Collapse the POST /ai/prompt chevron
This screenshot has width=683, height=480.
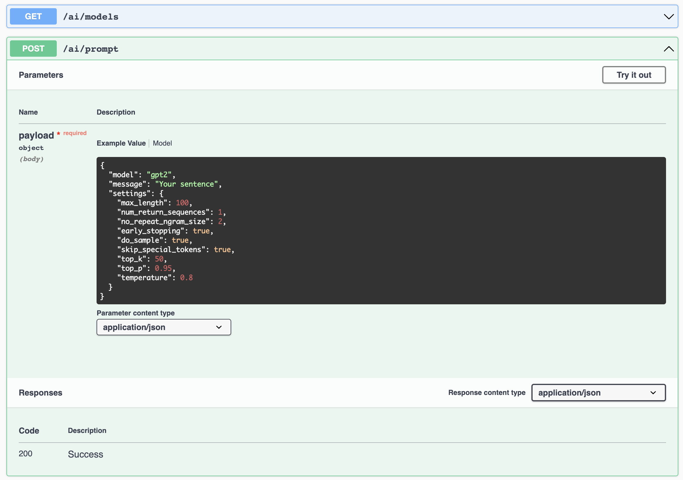point(669,49)
